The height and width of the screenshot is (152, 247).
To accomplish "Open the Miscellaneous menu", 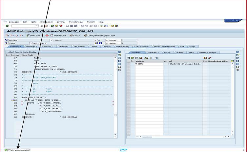I will click(76, 22).
